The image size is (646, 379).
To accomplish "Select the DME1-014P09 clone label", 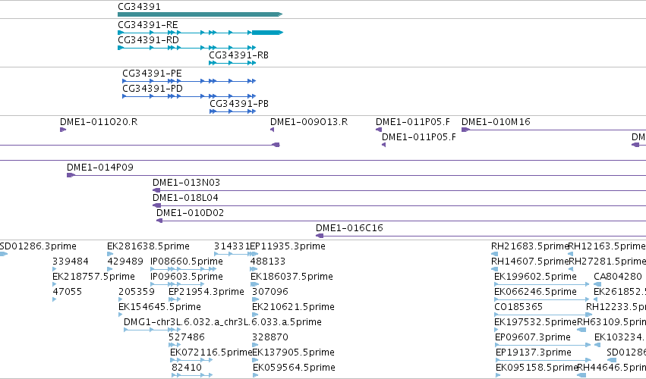I will tap(100, 168).
